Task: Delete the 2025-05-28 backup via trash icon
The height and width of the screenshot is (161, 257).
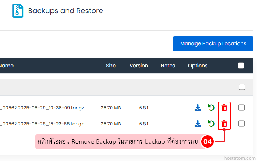Action: point(224,124)
